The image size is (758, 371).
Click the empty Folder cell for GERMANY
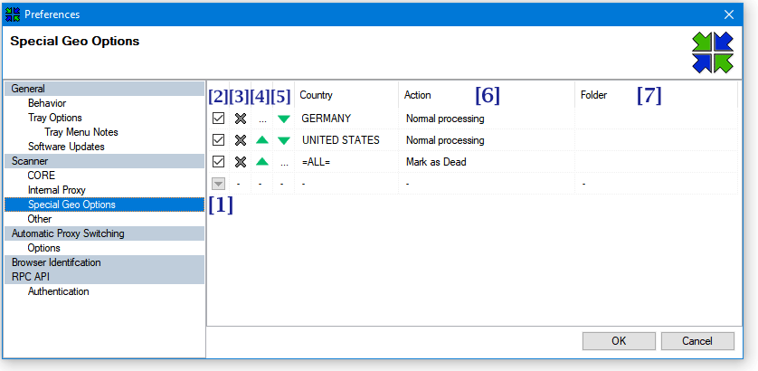pyautogui.click(x=656, y=118)
